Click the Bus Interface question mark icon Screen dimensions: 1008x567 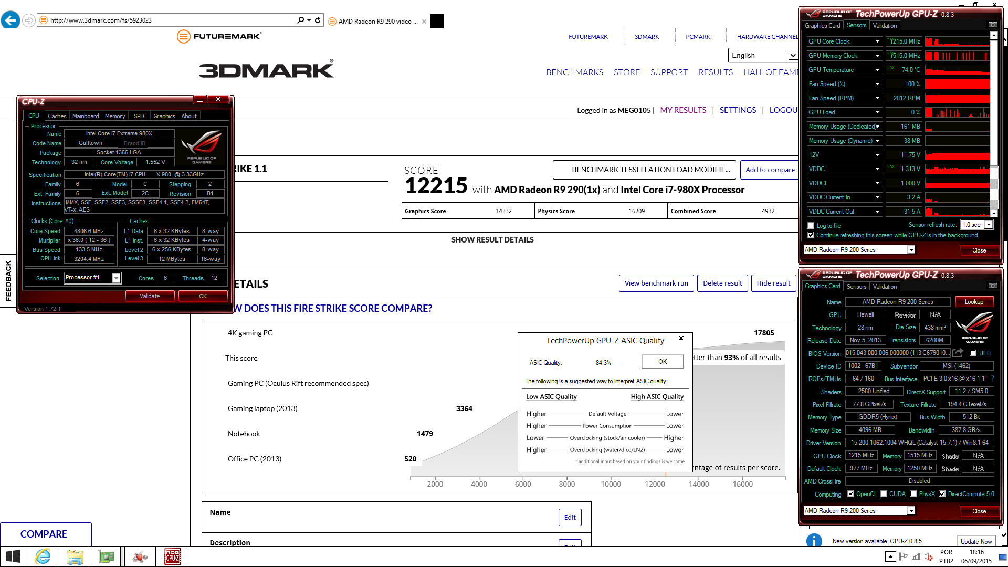[x=992, y=378]
